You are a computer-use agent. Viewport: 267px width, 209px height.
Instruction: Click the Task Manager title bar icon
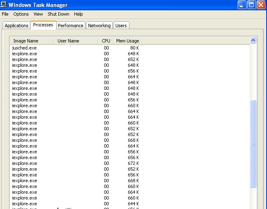(4, 5)
